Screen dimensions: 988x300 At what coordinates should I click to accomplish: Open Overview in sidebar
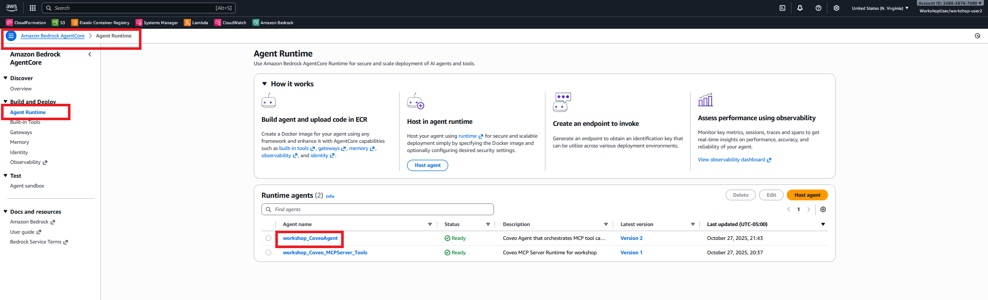pos(21,89)
